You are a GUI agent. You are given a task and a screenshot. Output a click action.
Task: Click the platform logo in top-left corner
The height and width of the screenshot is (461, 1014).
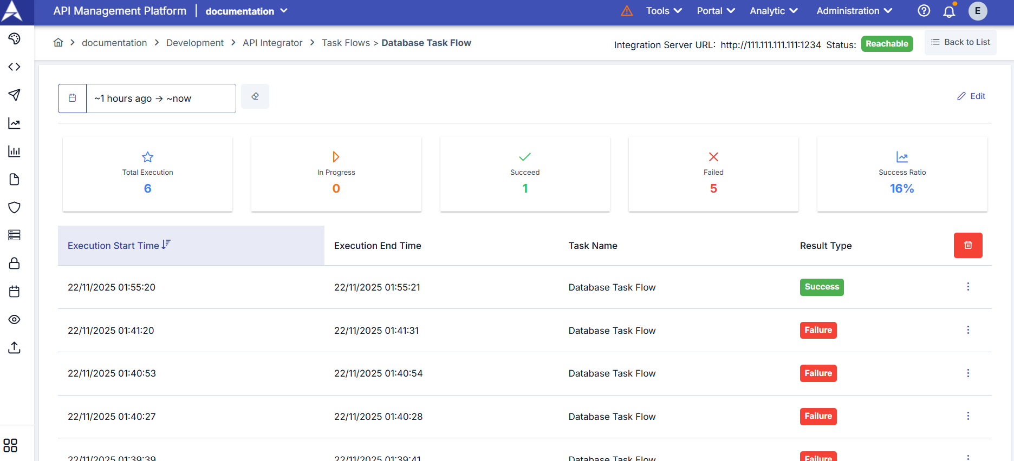coord(12,11)
